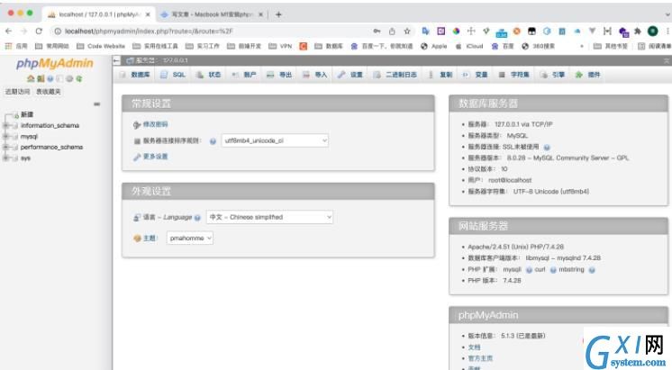Open the bookmarks overflow chevron

582,46
